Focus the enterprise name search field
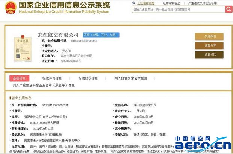The width and height of the screenshot is (233, 154). coord(179,9)
